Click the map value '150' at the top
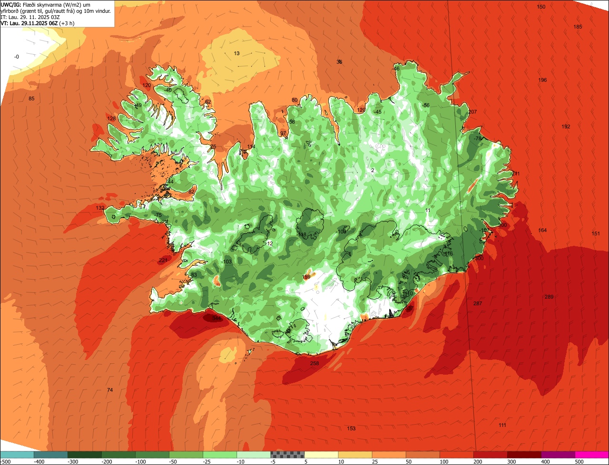Image resolution: width=609 pixels, height=465 pixels. pyautogui.click(x=541, y=7)
